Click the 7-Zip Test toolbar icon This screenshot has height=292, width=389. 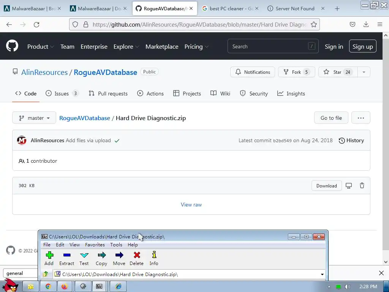(84, 258)
